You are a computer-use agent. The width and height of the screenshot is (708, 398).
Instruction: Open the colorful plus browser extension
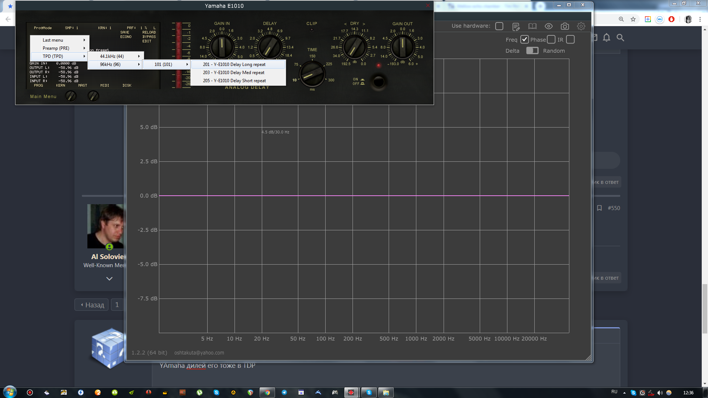click(x=648, y=19)
